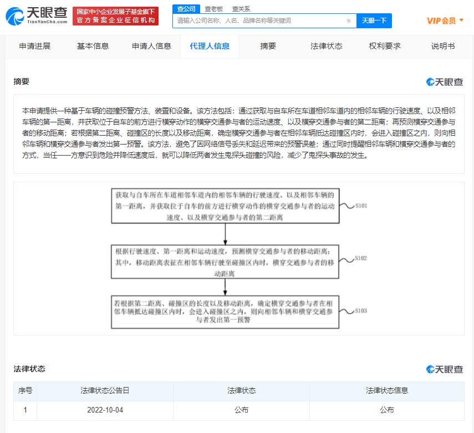Click the TianYanCha logo at top left
Screen dimensions: 474x433
click(37, 16)
